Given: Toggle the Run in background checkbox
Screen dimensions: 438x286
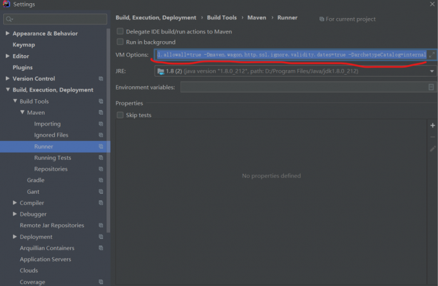Looking at the screenshot, I should (120, 42).
